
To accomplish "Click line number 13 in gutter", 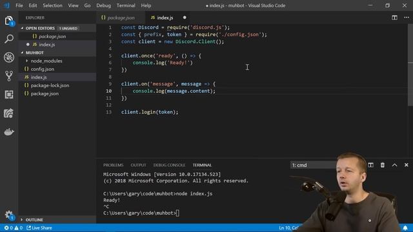I will (109, 112).
